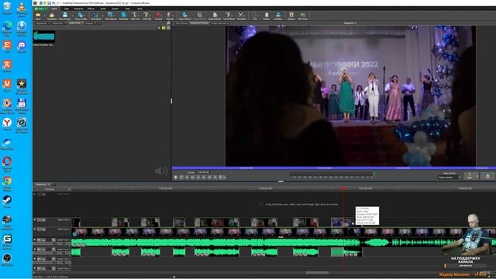Switch to the Export ribbon tab
This screenshot has height=279, width=496.
pos(115,9)
